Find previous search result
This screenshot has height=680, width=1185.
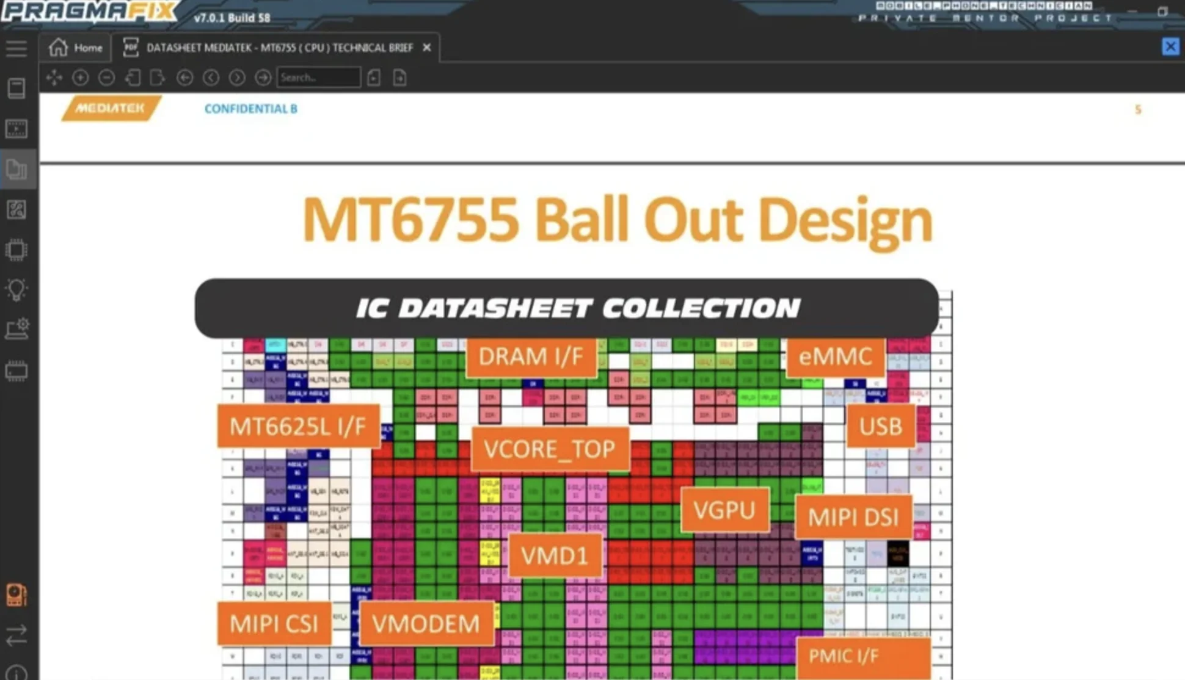pyautogui.click(x=374, y=78)
